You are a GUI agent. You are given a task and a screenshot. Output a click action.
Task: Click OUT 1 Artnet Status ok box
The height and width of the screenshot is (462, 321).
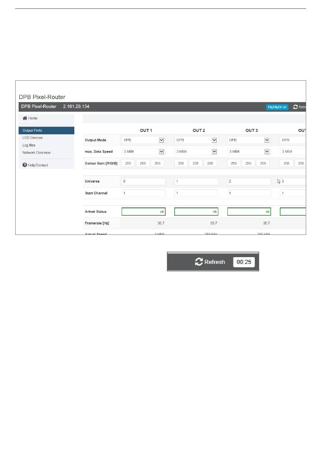pyautogui.click(x=144, y=212)
